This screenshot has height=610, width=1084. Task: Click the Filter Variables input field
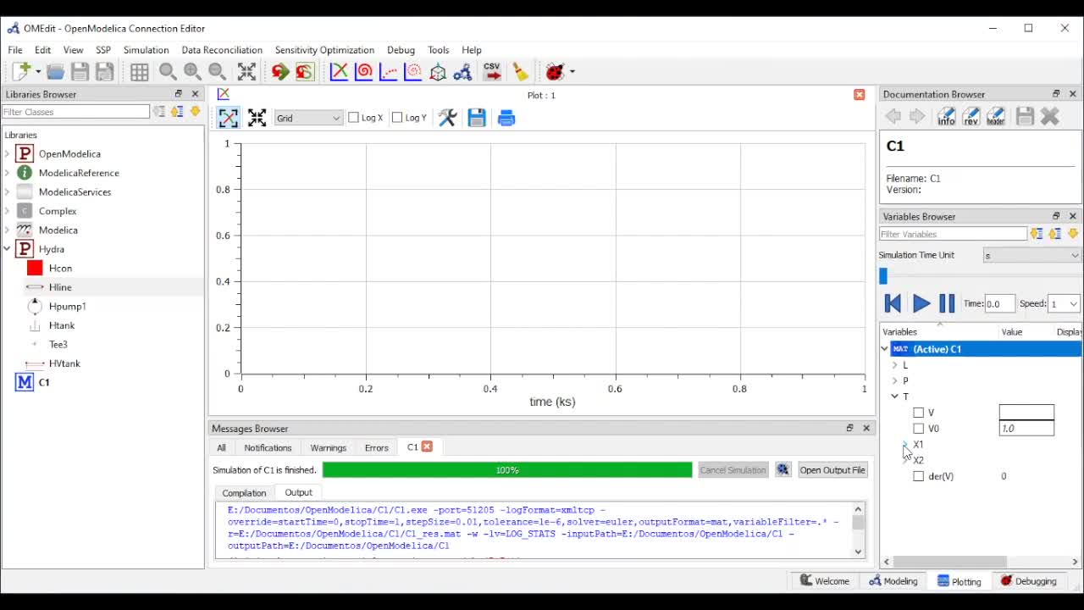tap(953, 234)
